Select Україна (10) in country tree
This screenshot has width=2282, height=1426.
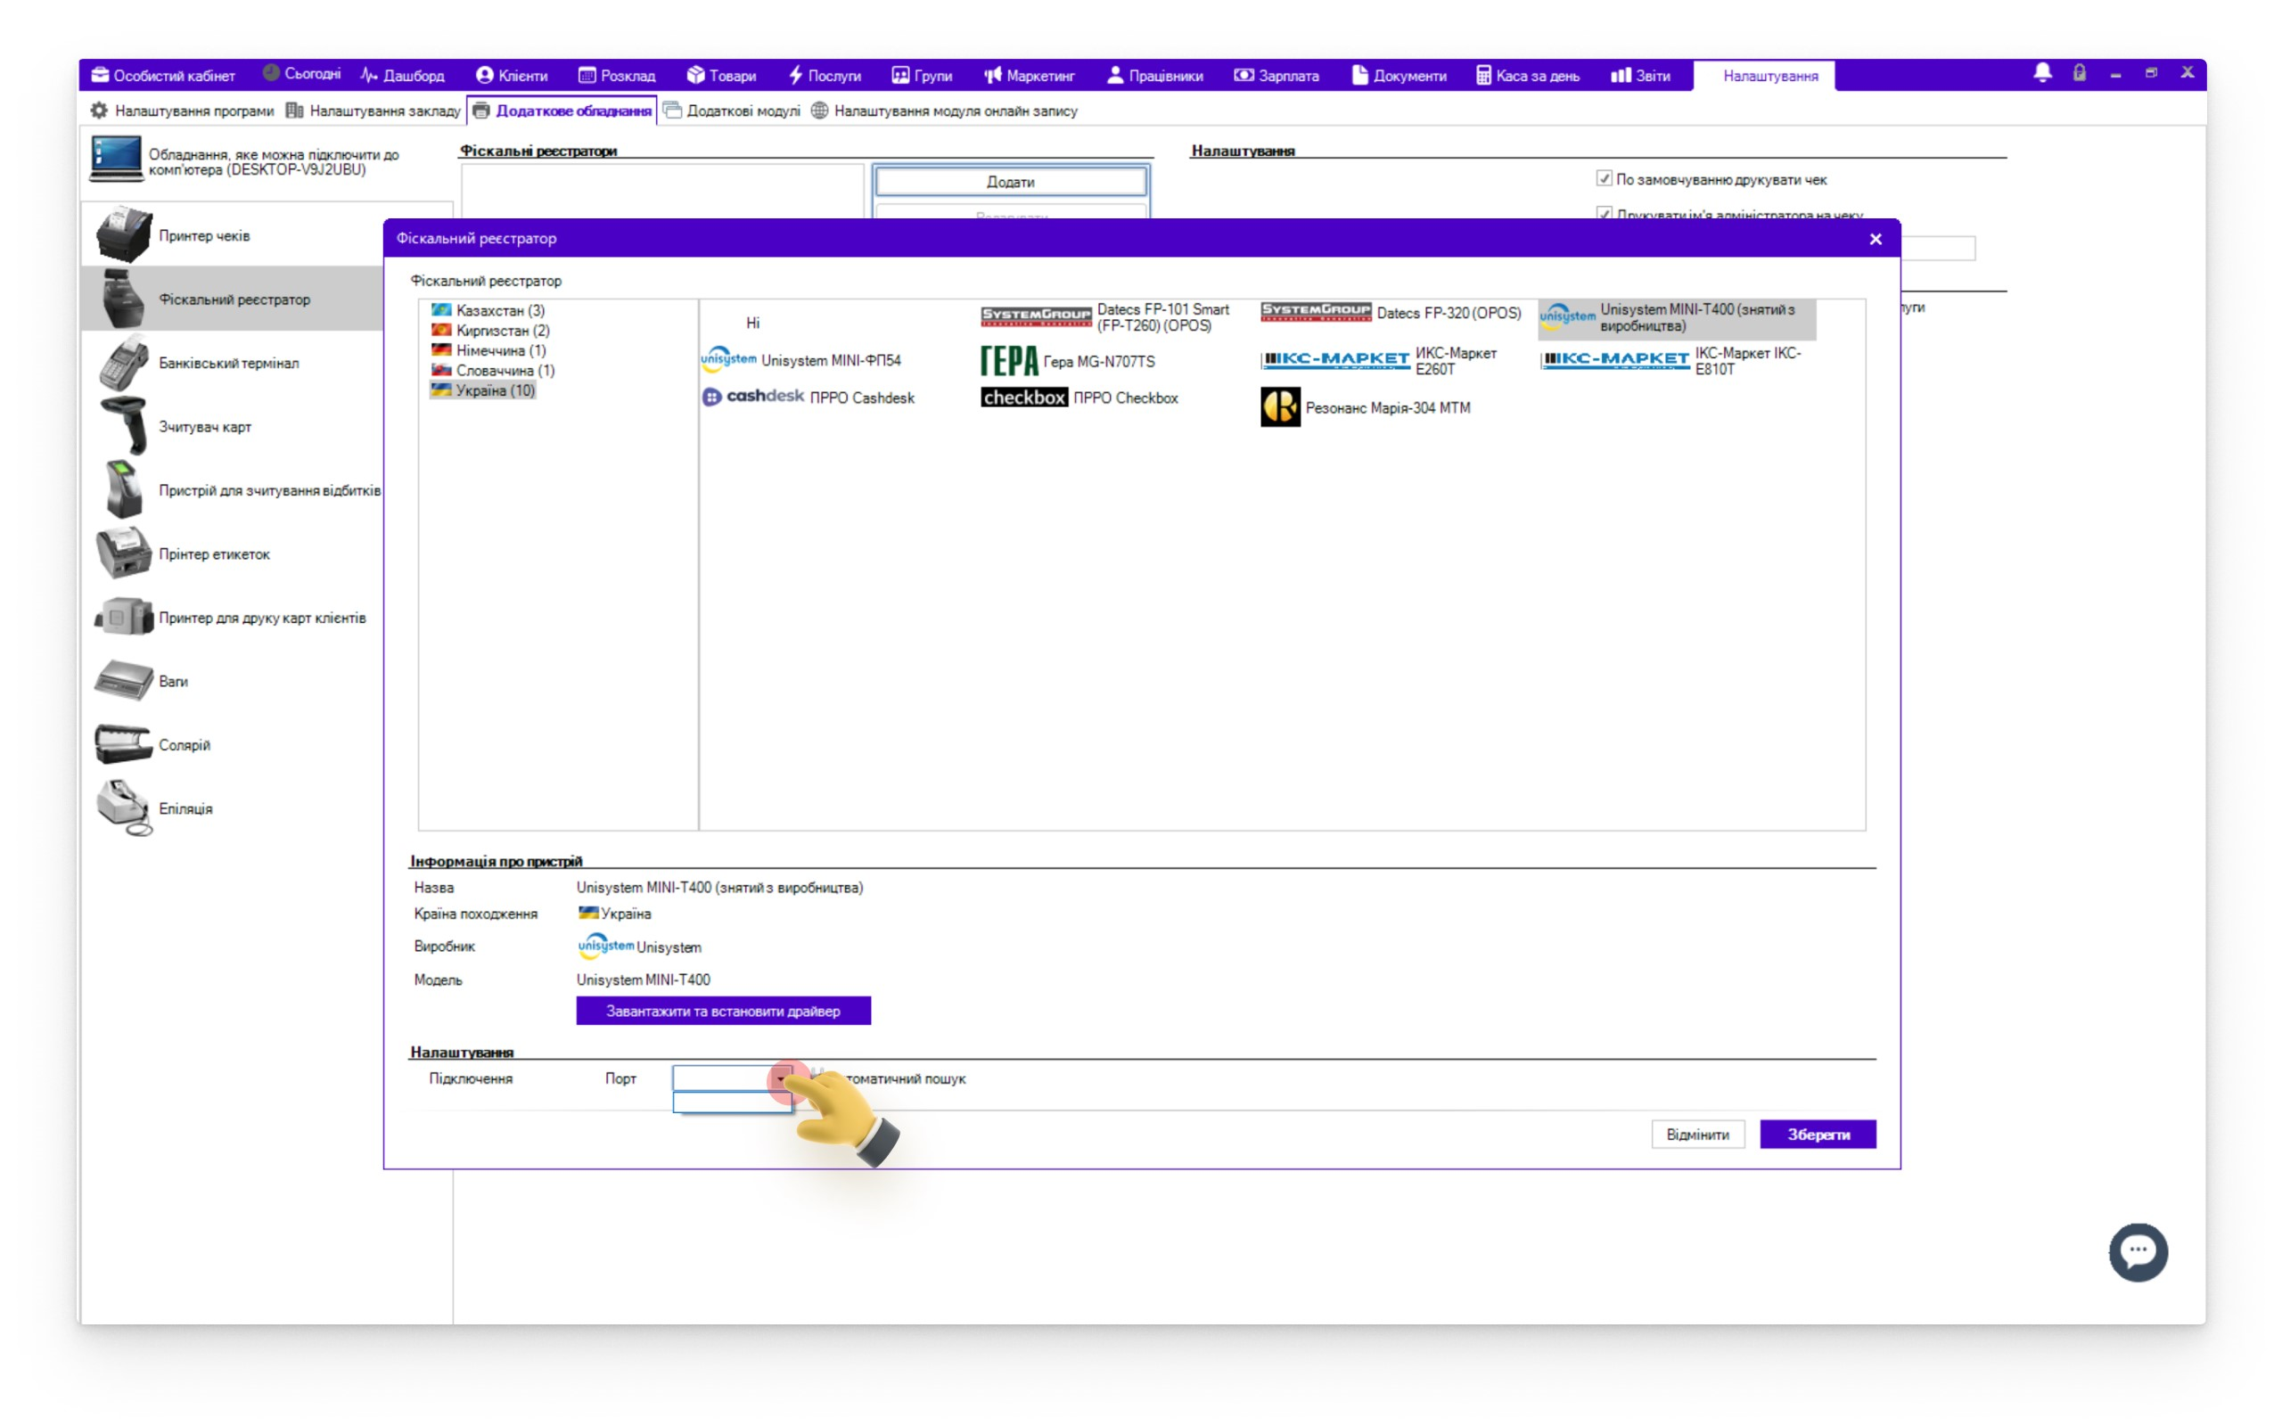pyautogui.click(x=483, y=389)
